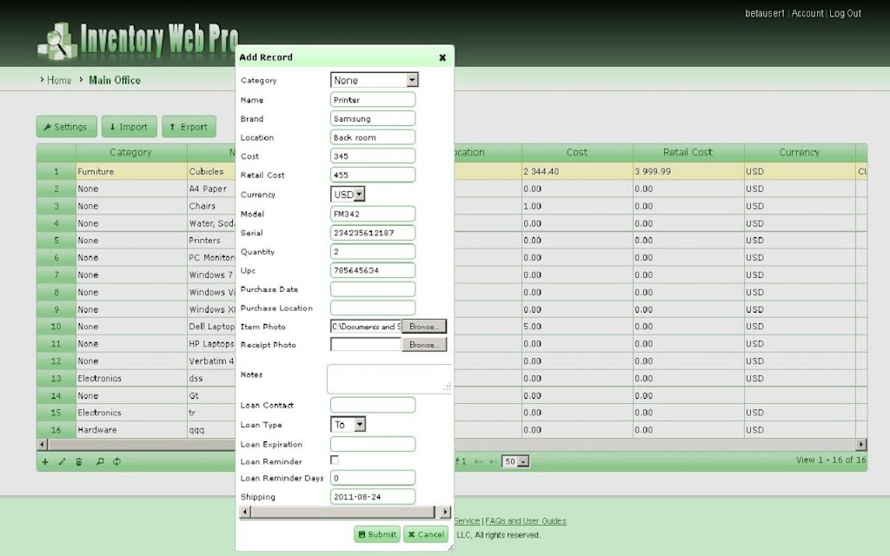890x556 pixels.
Task: Select the Electronics cell in row 13
Action: tap(131, 378)
